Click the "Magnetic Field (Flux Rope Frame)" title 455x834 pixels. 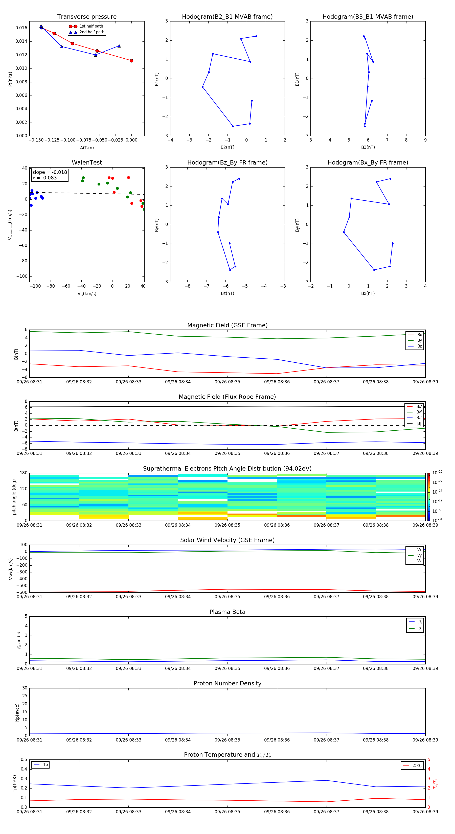pyautogui.click(x=227, y=397)
